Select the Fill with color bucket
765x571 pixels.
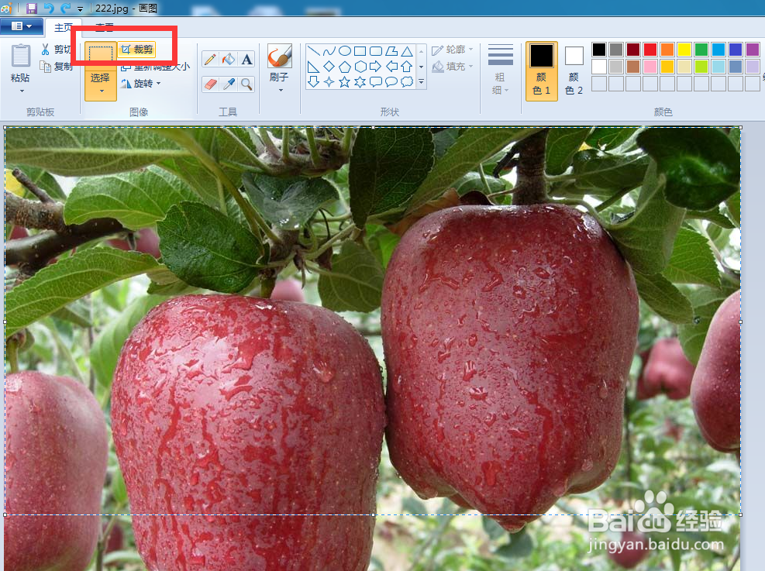coord(229,60)
